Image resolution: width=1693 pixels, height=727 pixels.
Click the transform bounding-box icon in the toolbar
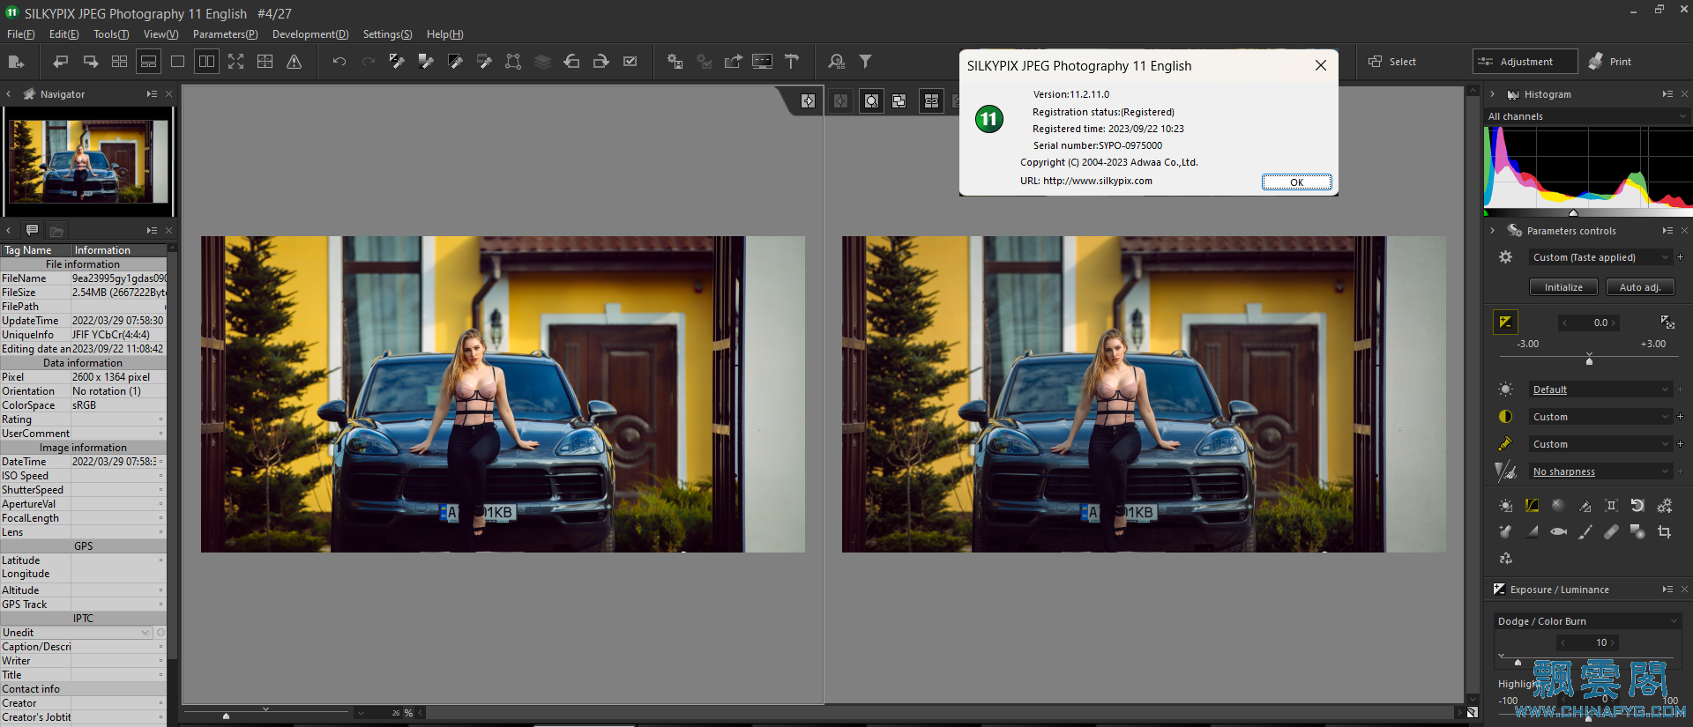point(513,62)
